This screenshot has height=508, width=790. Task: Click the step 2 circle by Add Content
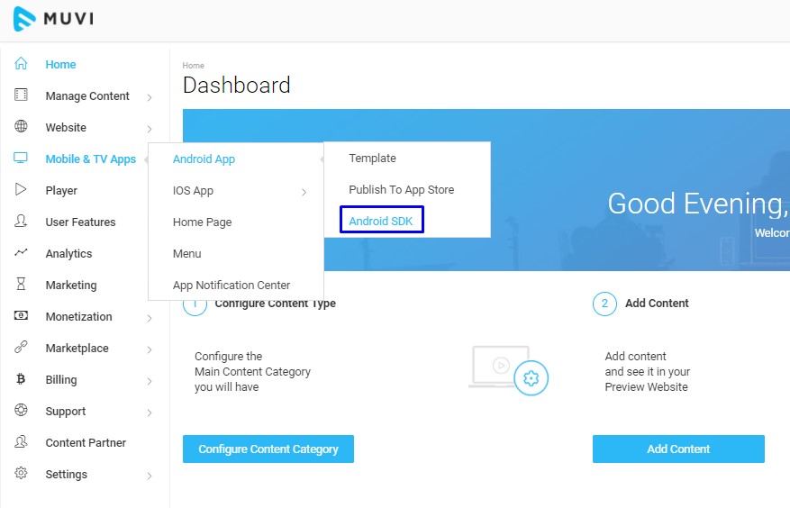coord(604,304)
